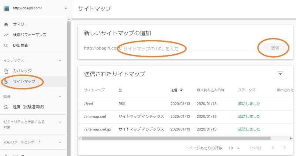Open URL 検査 in the sidebar
296x156 pixels.
pos(33,45)
